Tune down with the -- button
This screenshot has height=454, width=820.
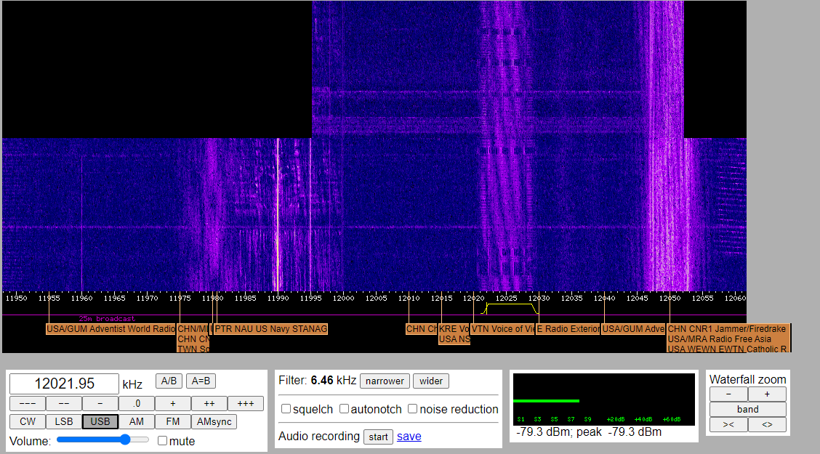tap(64, 403)
